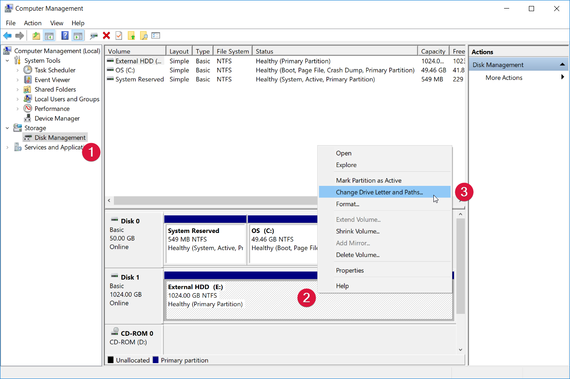
Task: Collapse the Disk Management section in Actions
Action: point(562,65)
